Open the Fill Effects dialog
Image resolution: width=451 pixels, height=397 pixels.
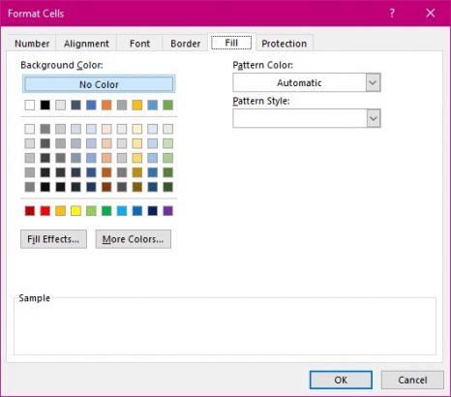[x=53, y=239]
